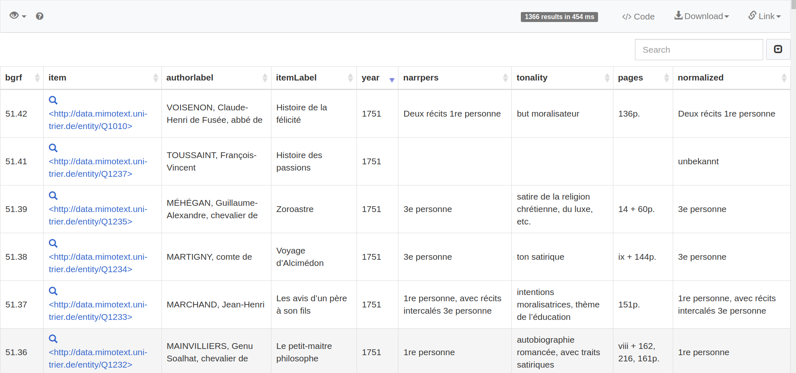
Task: Click magnifier icon in the Zoroastre row
Action: tap(53, 195)
